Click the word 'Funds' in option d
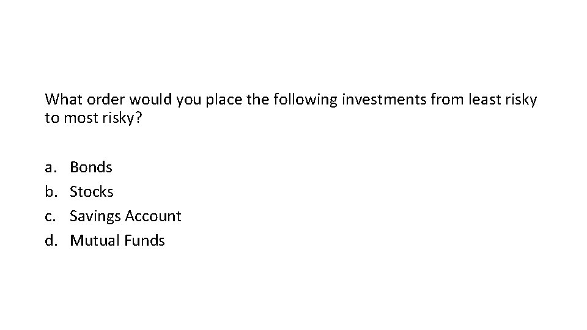587x330 pixels. tap(147, 240)
